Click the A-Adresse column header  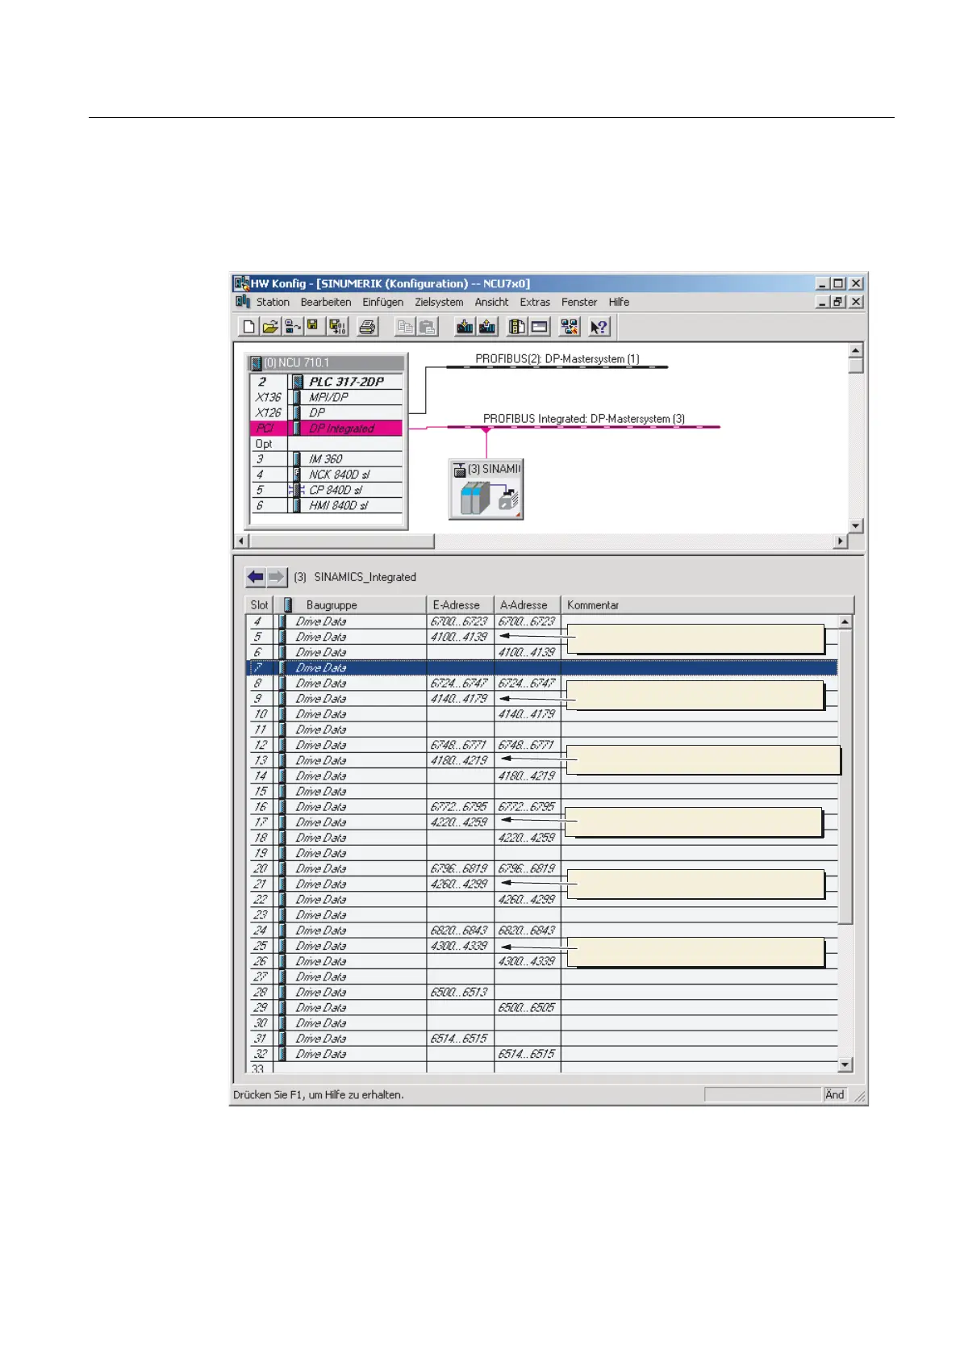click(527, 604)
